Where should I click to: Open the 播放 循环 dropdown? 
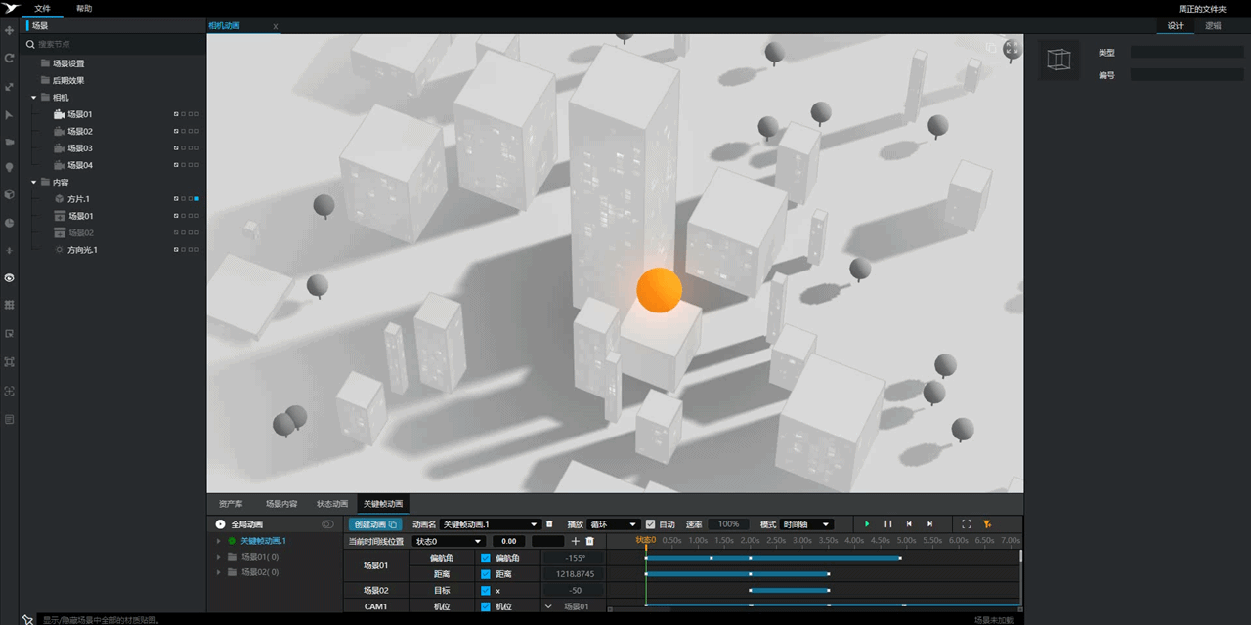click(x=614, y=524)
